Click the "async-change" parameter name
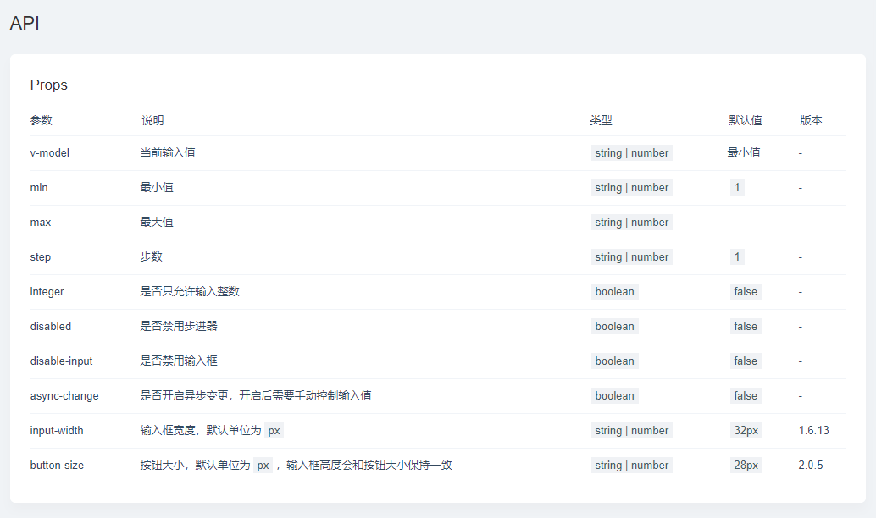This screenshot has width=876, height=518. click(x=64, y=395)
